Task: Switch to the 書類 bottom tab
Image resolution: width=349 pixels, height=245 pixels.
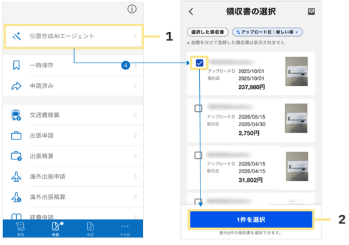Action: [x=21, y=229]
